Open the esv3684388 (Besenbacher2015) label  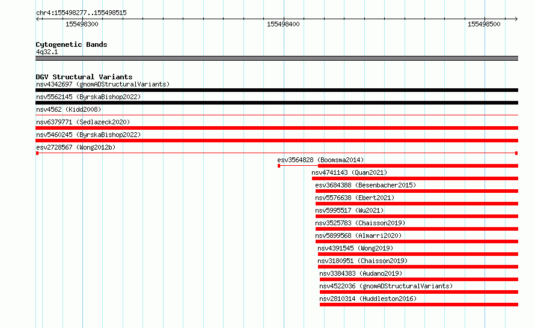point(365,185)
